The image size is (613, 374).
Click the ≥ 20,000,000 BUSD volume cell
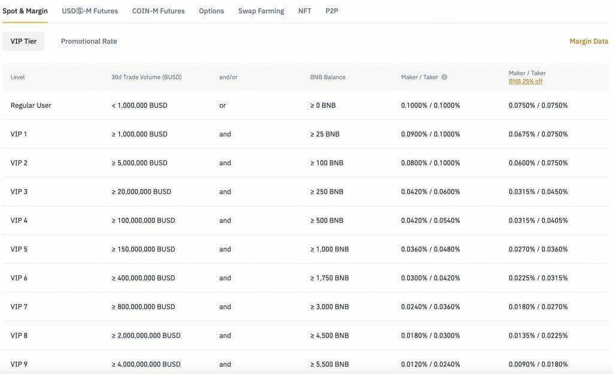pyautogui.click(x=141, y=191)
